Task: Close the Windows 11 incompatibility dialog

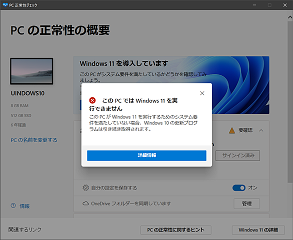Action: (x=202, y=93)
